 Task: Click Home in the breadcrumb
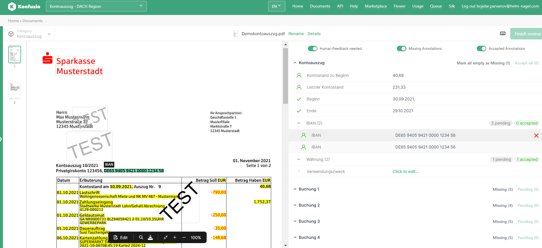point(13,21)
